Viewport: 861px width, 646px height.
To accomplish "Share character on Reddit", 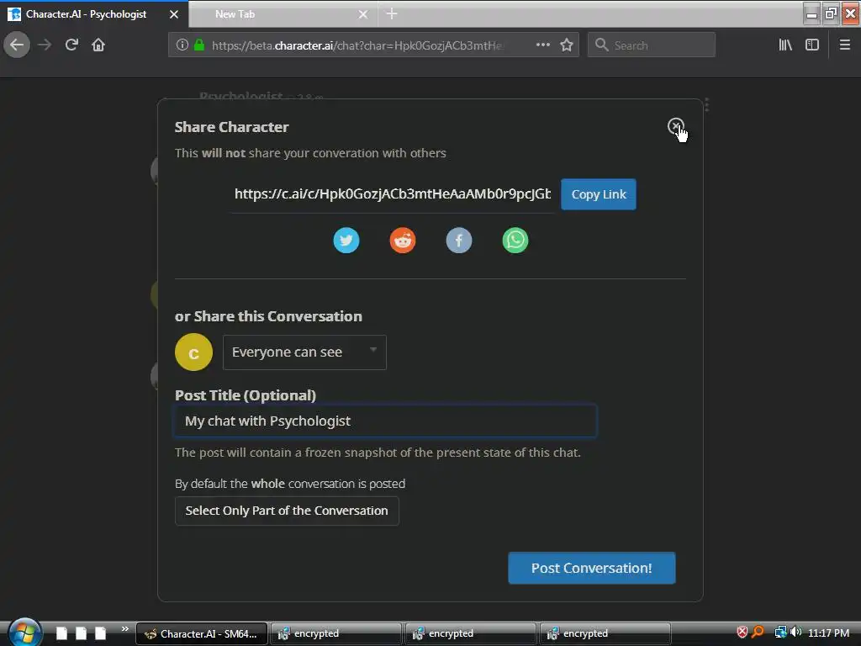I will [x=403, y=241].
